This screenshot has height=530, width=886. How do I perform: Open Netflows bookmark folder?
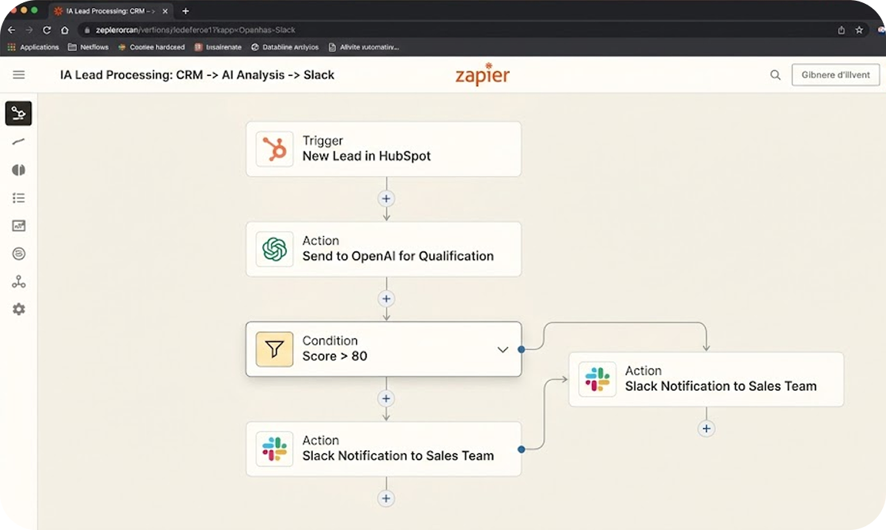[88, 47]
